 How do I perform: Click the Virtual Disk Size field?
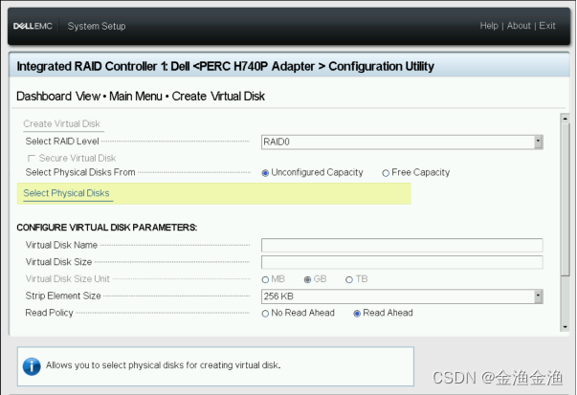click(402, 262)
